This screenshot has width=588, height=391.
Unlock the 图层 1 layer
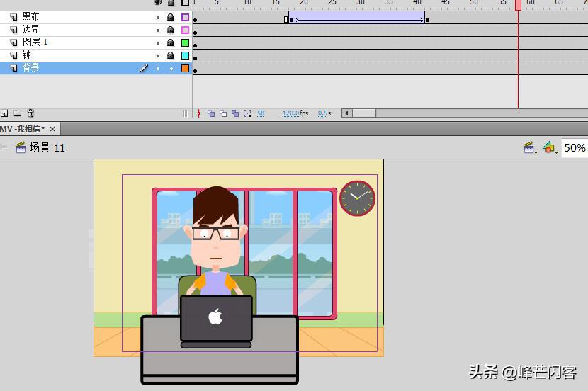(x=170, y=42)
